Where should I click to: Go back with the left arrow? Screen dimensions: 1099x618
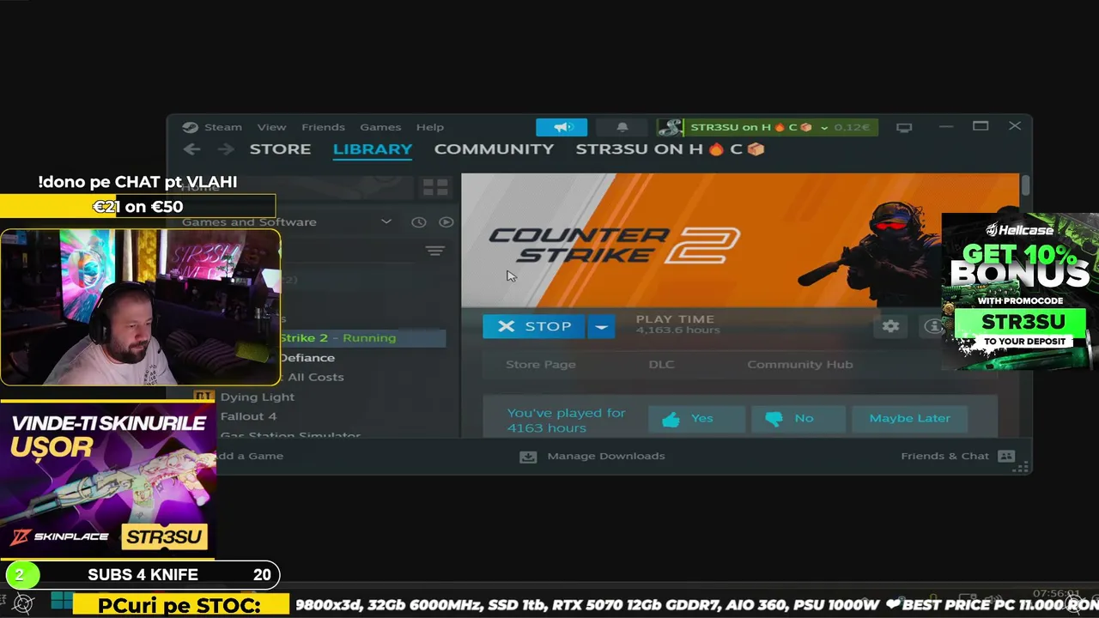(192, 149)
